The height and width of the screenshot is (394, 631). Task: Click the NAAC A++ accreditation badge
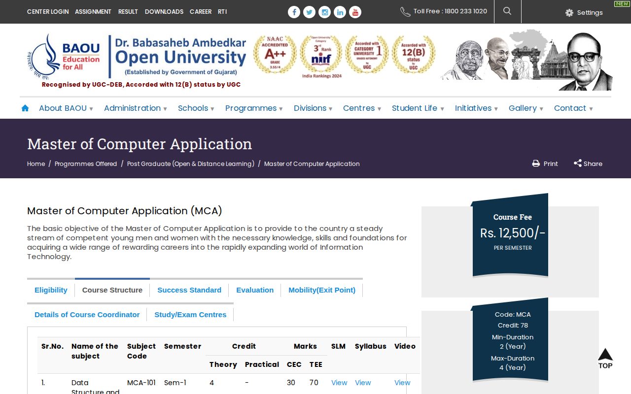point(275,54)
